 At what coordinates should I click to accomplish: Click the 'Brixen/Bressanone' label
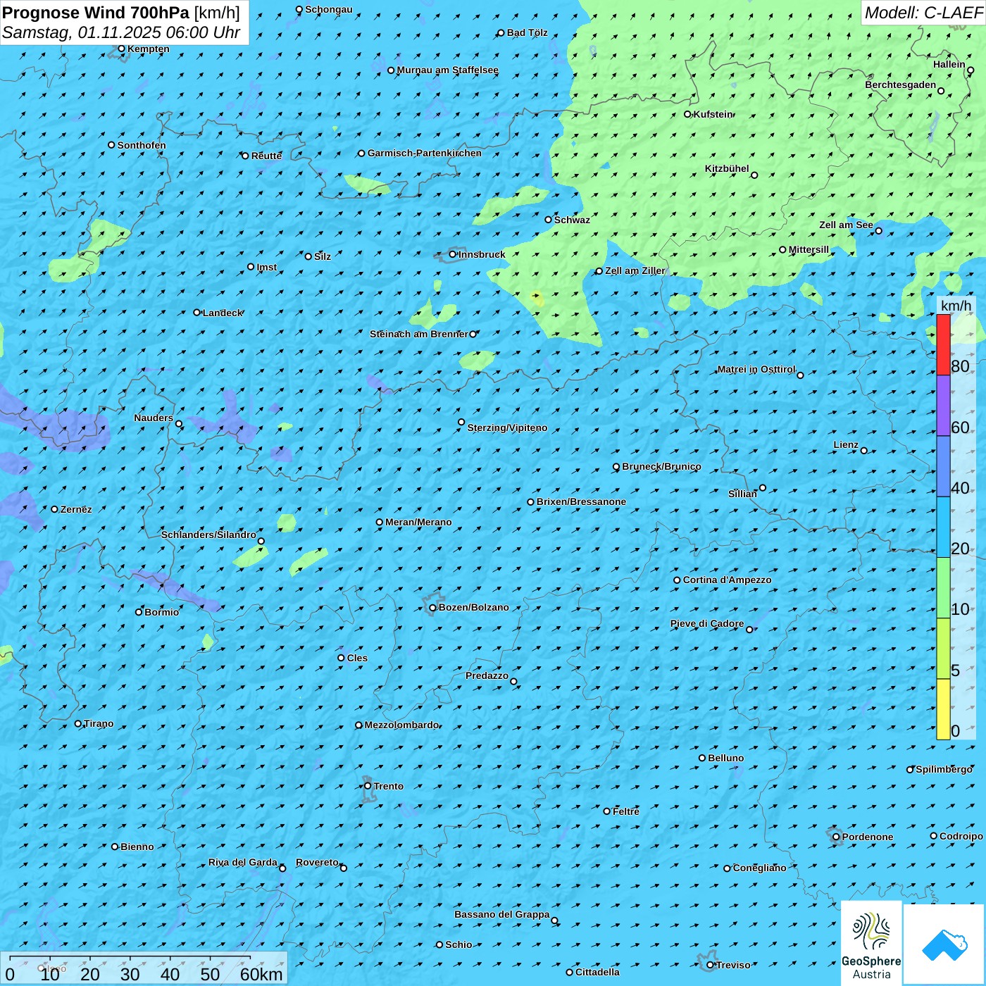581,501
